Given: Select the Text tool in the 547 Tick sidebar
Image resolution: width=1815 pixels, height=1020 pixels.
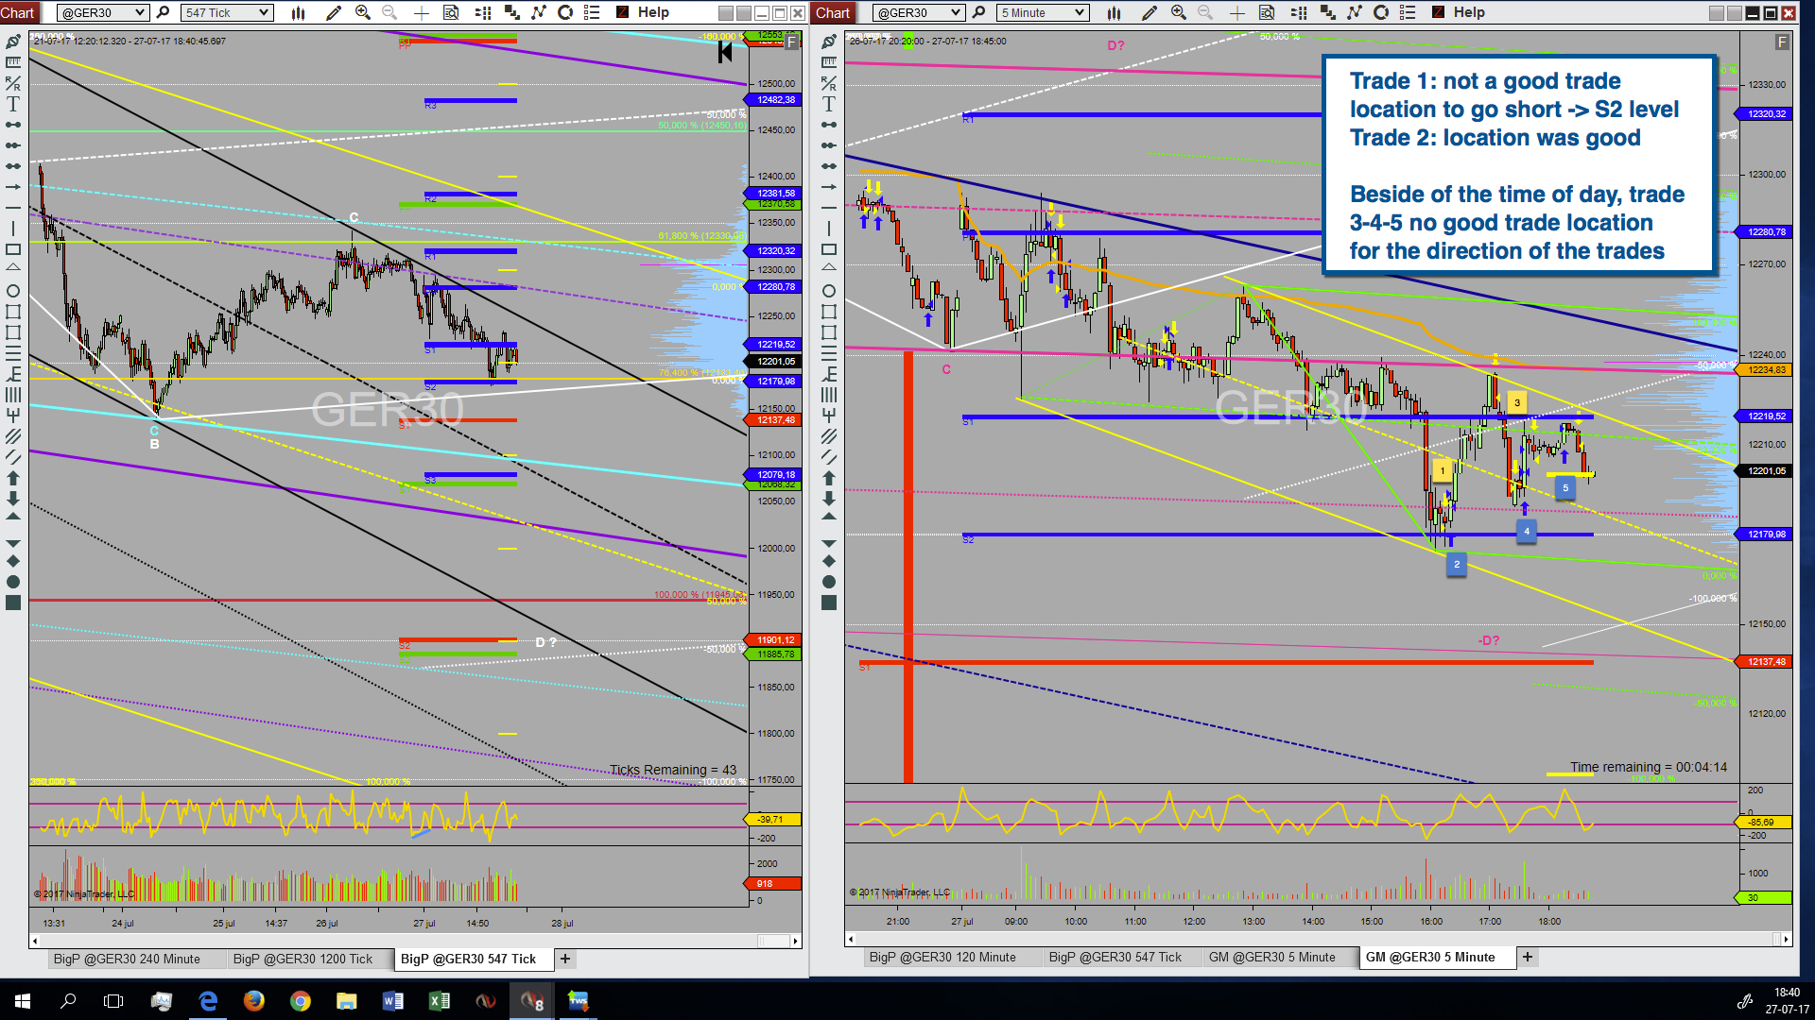Looking at the screenshot, I should click(13, 104).
